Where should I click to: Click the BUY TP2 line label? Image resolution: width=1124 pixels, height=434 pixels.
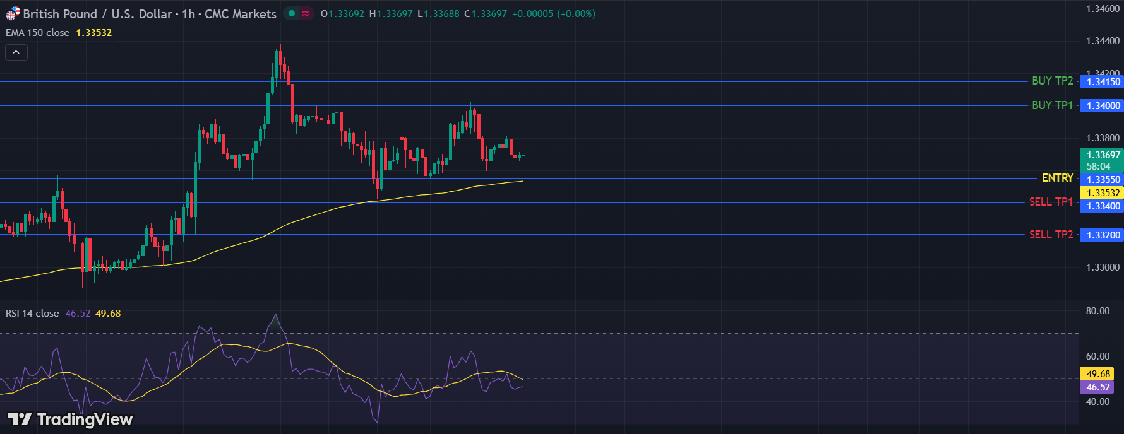click(1052, 81)
